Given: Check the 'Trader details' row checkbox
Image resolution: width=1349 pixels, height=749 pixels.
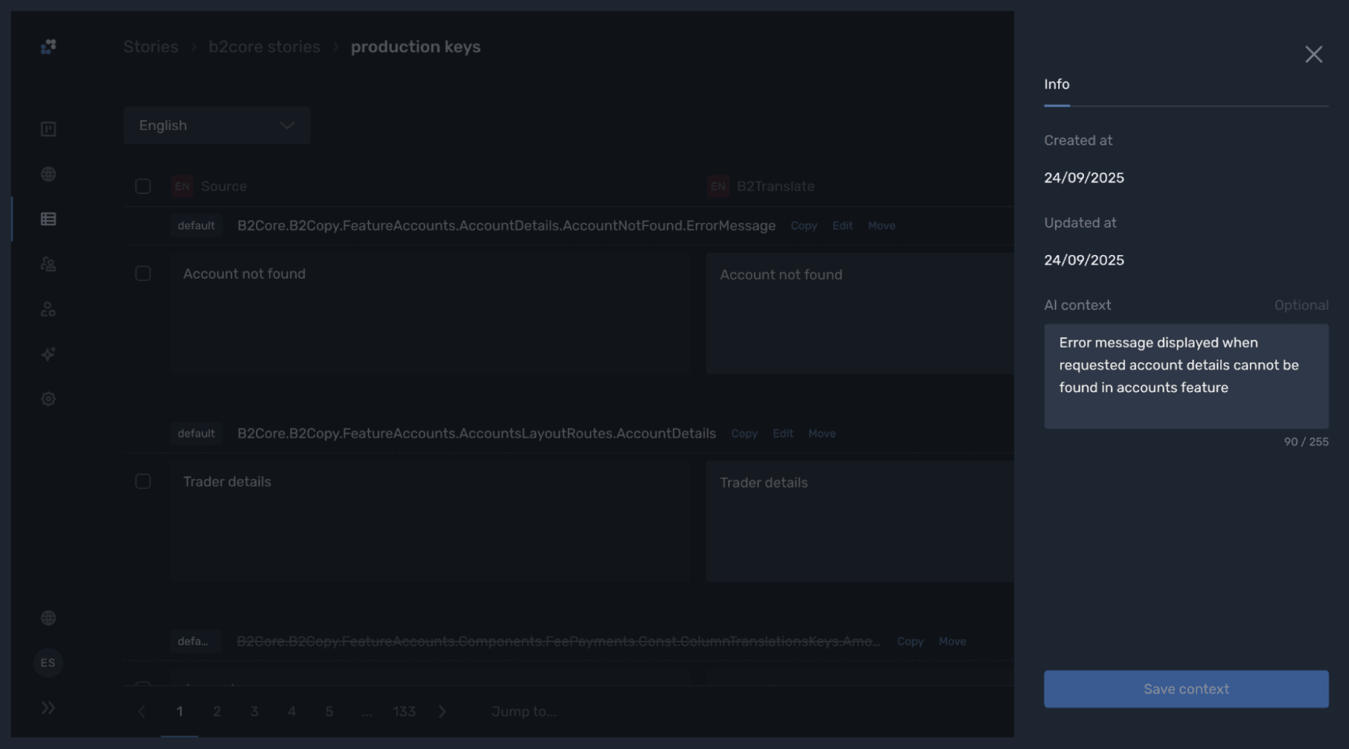Looking at the screenshot, I should tap(143, 481).
